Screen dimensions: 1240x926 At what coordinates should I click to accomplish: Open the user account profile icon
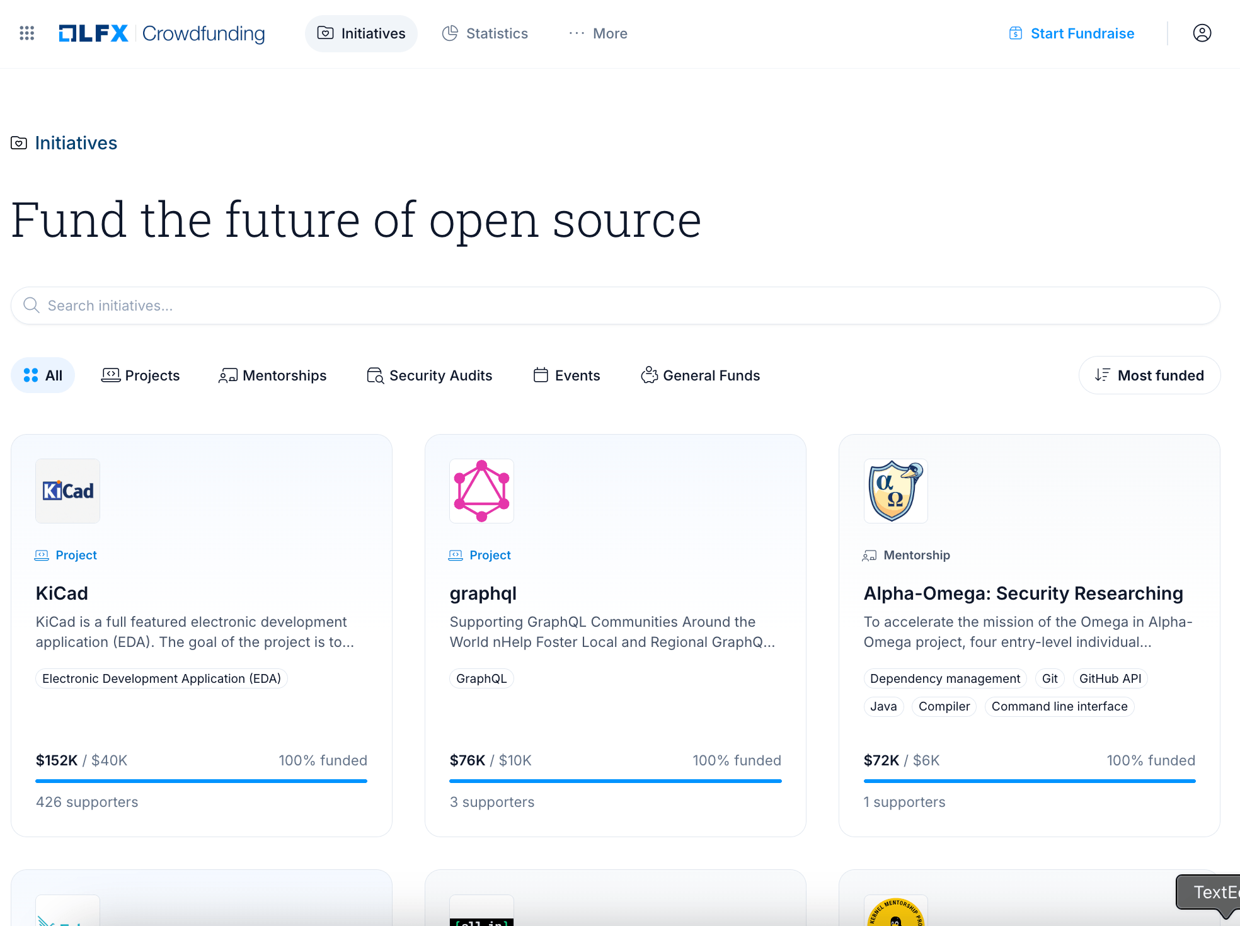click(1202, 33)
